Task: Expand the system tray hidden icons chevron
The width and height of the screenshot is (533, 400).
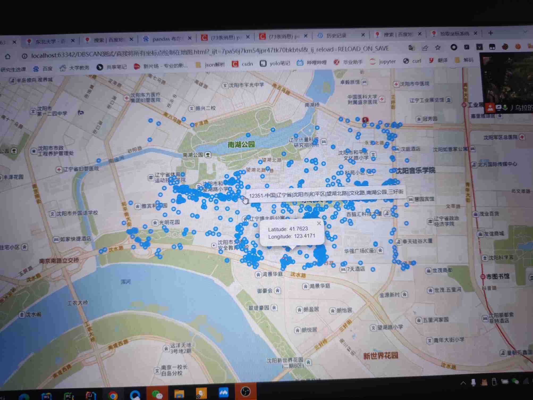Action: coord(463,383)
